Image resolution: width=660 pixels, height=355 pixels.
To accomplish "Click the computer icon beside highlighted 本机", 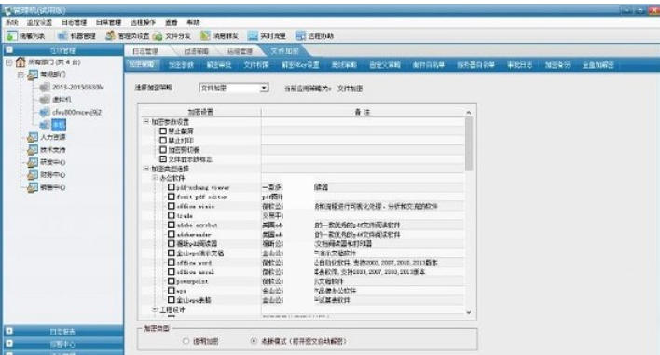I will point(45,125).
